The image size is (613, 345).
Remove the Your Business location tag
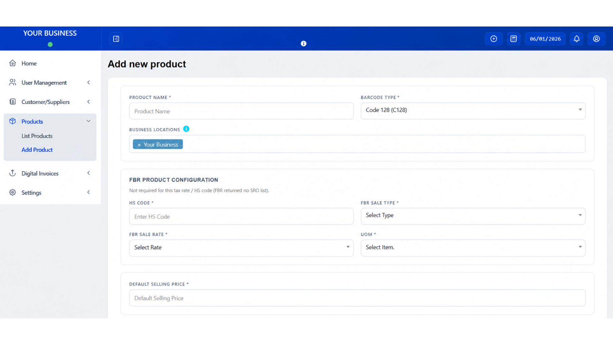point(139,145)
